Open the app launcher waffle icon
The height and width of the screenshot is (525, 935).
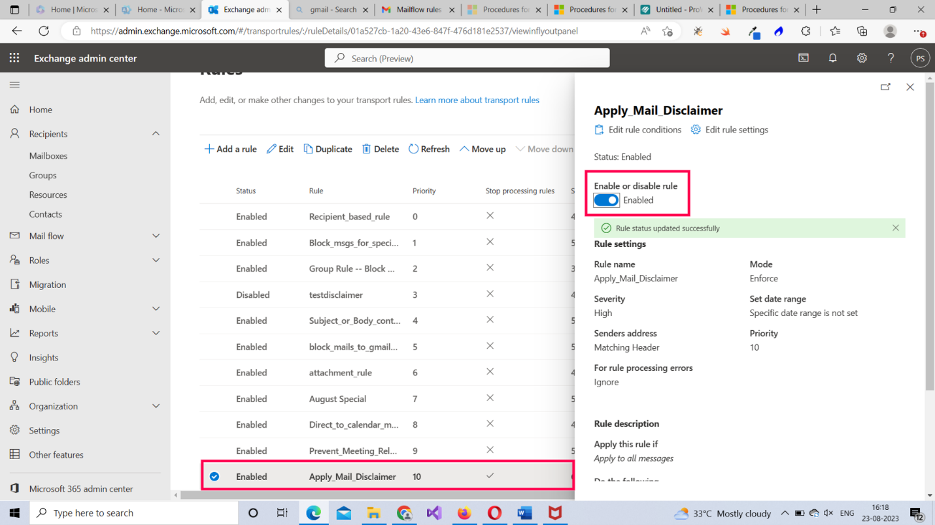tap(14, 58)
